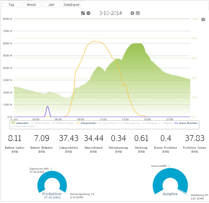Screen dimensions: 209x203
Task: Click the purple Externe Produktion spike
Action: pos(48,108)
